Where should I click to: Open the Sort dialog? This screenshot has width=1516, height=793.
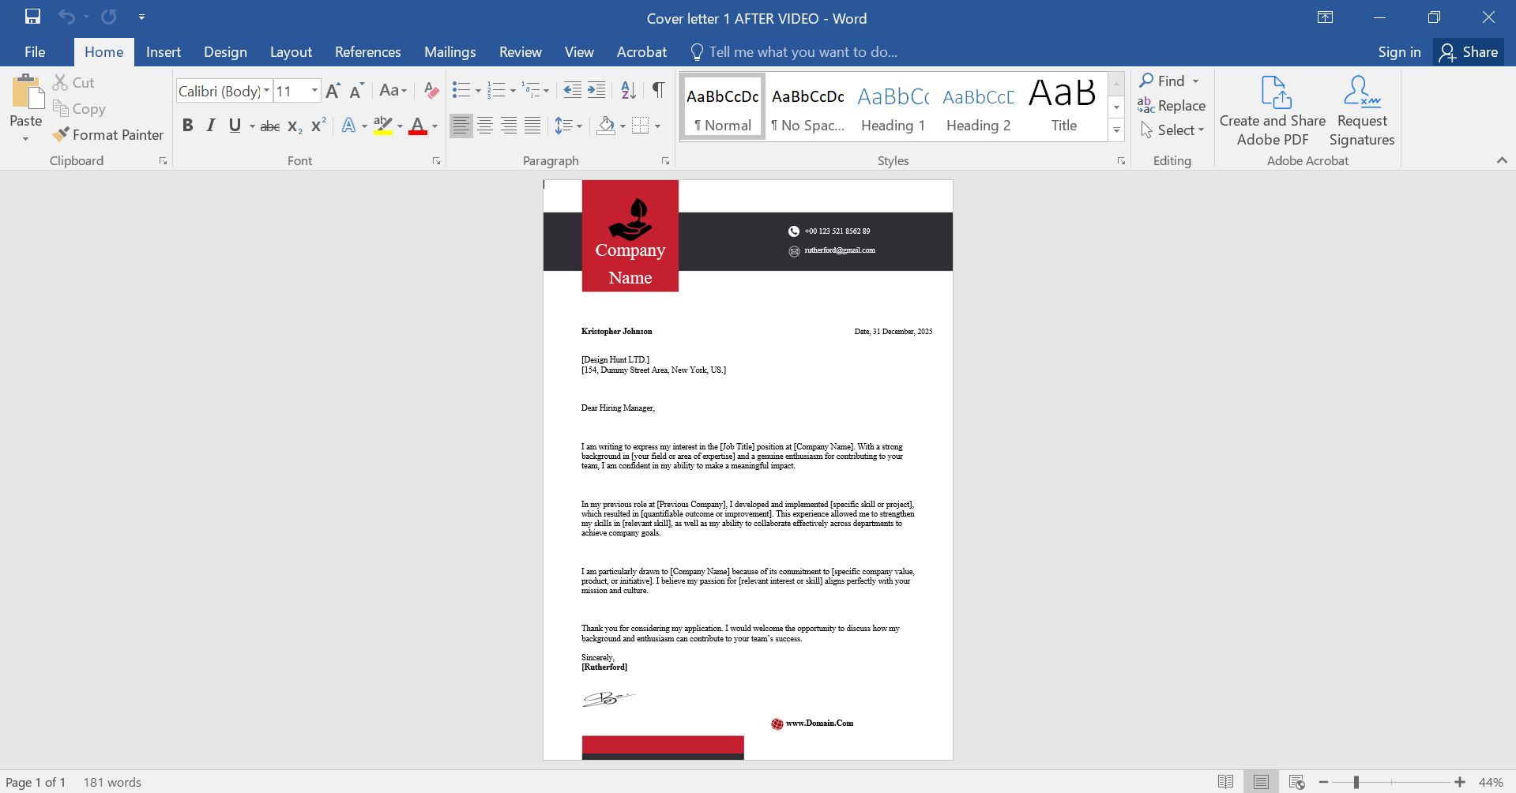point(627,90)
